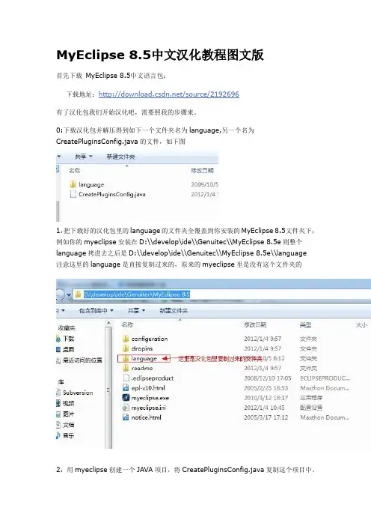Click type "应用程序" in myeclipse.exe row
The height and width of the screenshot is (526, 371).
coord(311,398)
